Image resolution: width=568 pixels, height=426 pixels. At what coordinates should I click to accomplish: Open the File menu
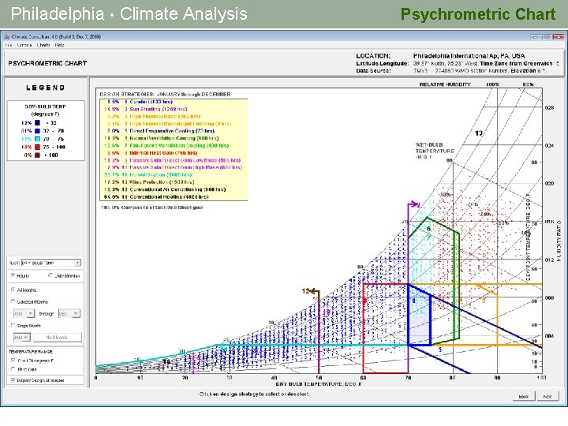9,45
